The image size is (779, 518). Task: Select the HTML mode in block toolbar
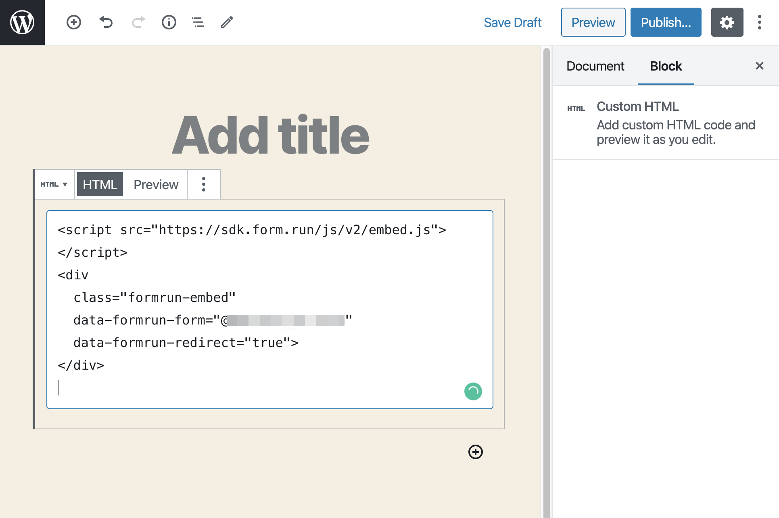(100, 184)
